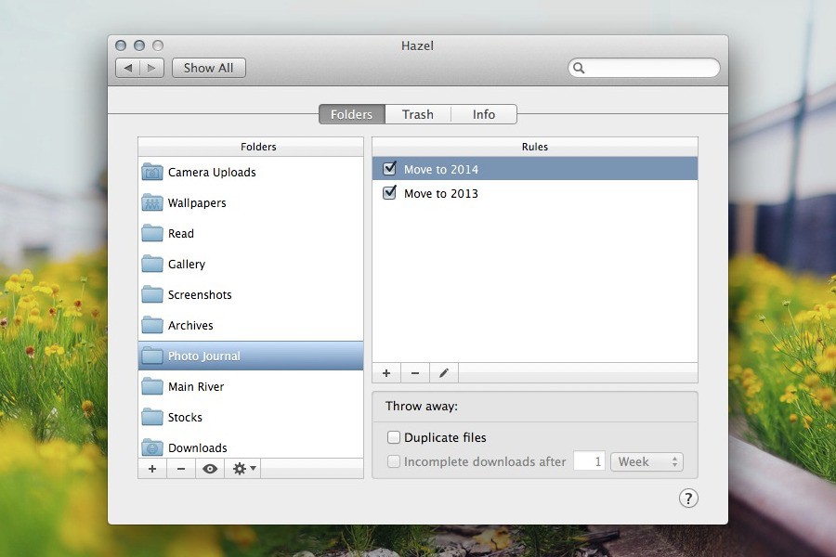
Task: Select the Read folder label
Action: coord(181,233)
